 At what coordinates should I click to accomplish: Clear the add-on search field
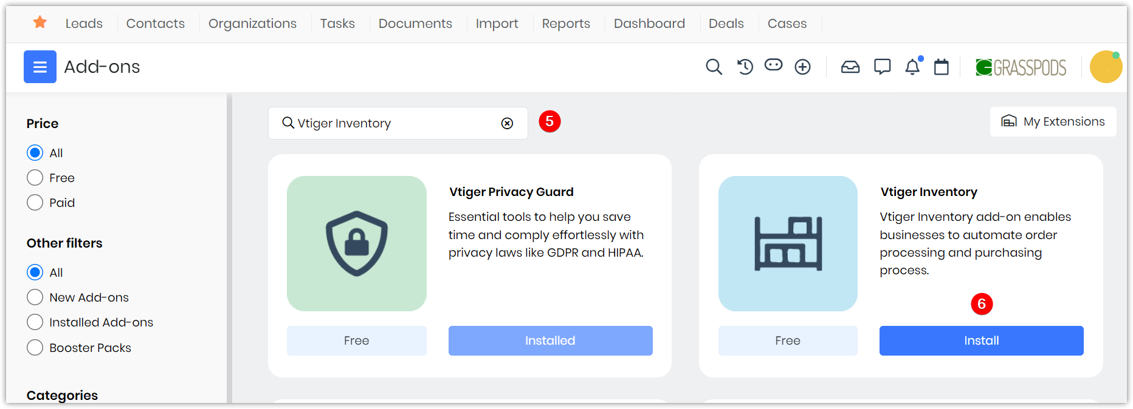coord(507,123)
